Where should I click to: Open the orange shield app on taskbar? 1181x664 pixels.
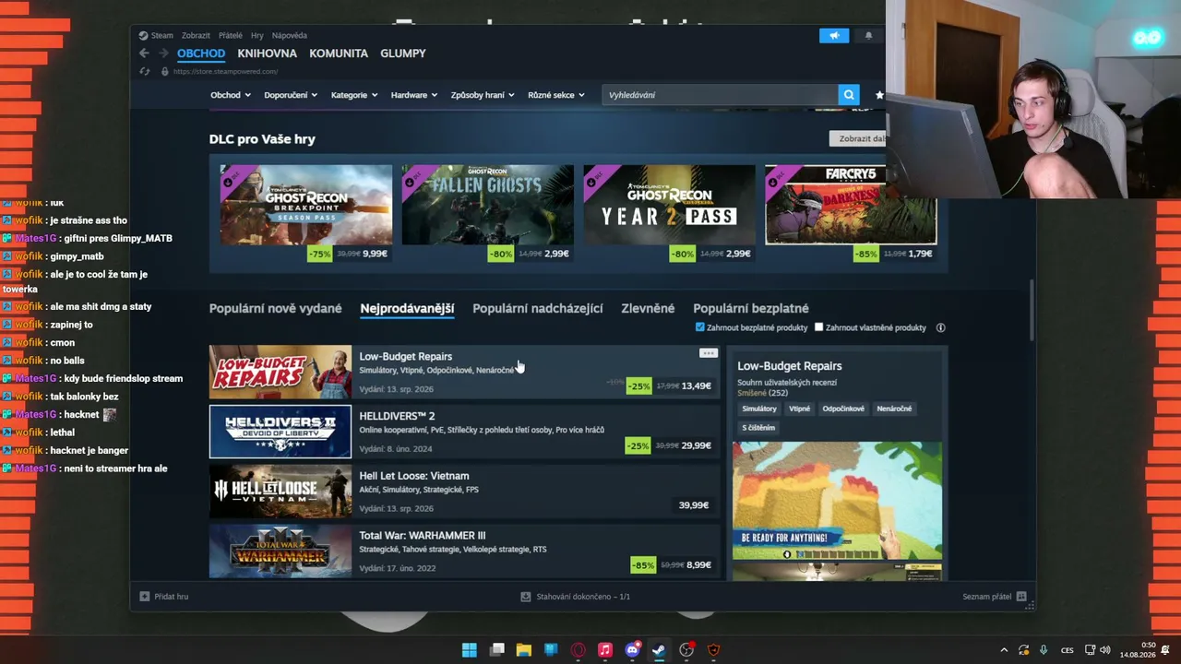pos(714,650)
